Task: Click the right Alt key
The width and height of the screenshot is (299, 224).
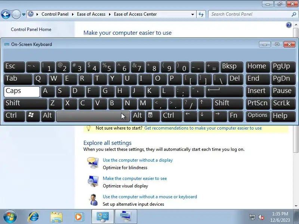Action: 138,116
